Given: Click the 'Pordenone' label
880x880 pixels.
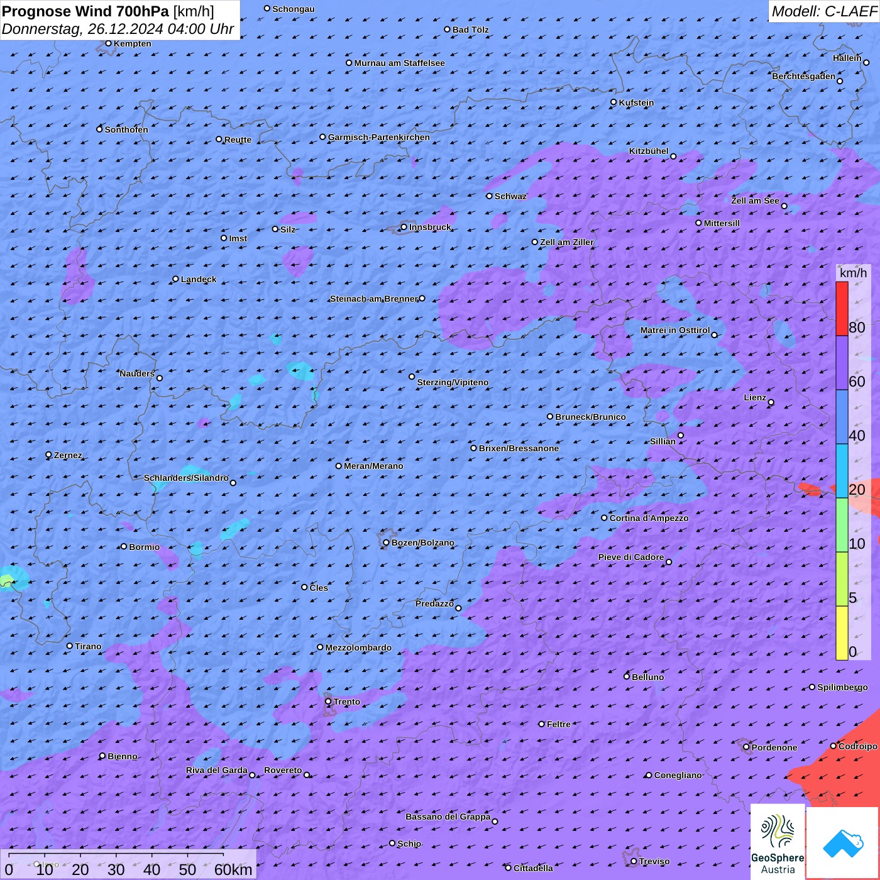Looking at the screenshot, I should click(x=774, y=747).
